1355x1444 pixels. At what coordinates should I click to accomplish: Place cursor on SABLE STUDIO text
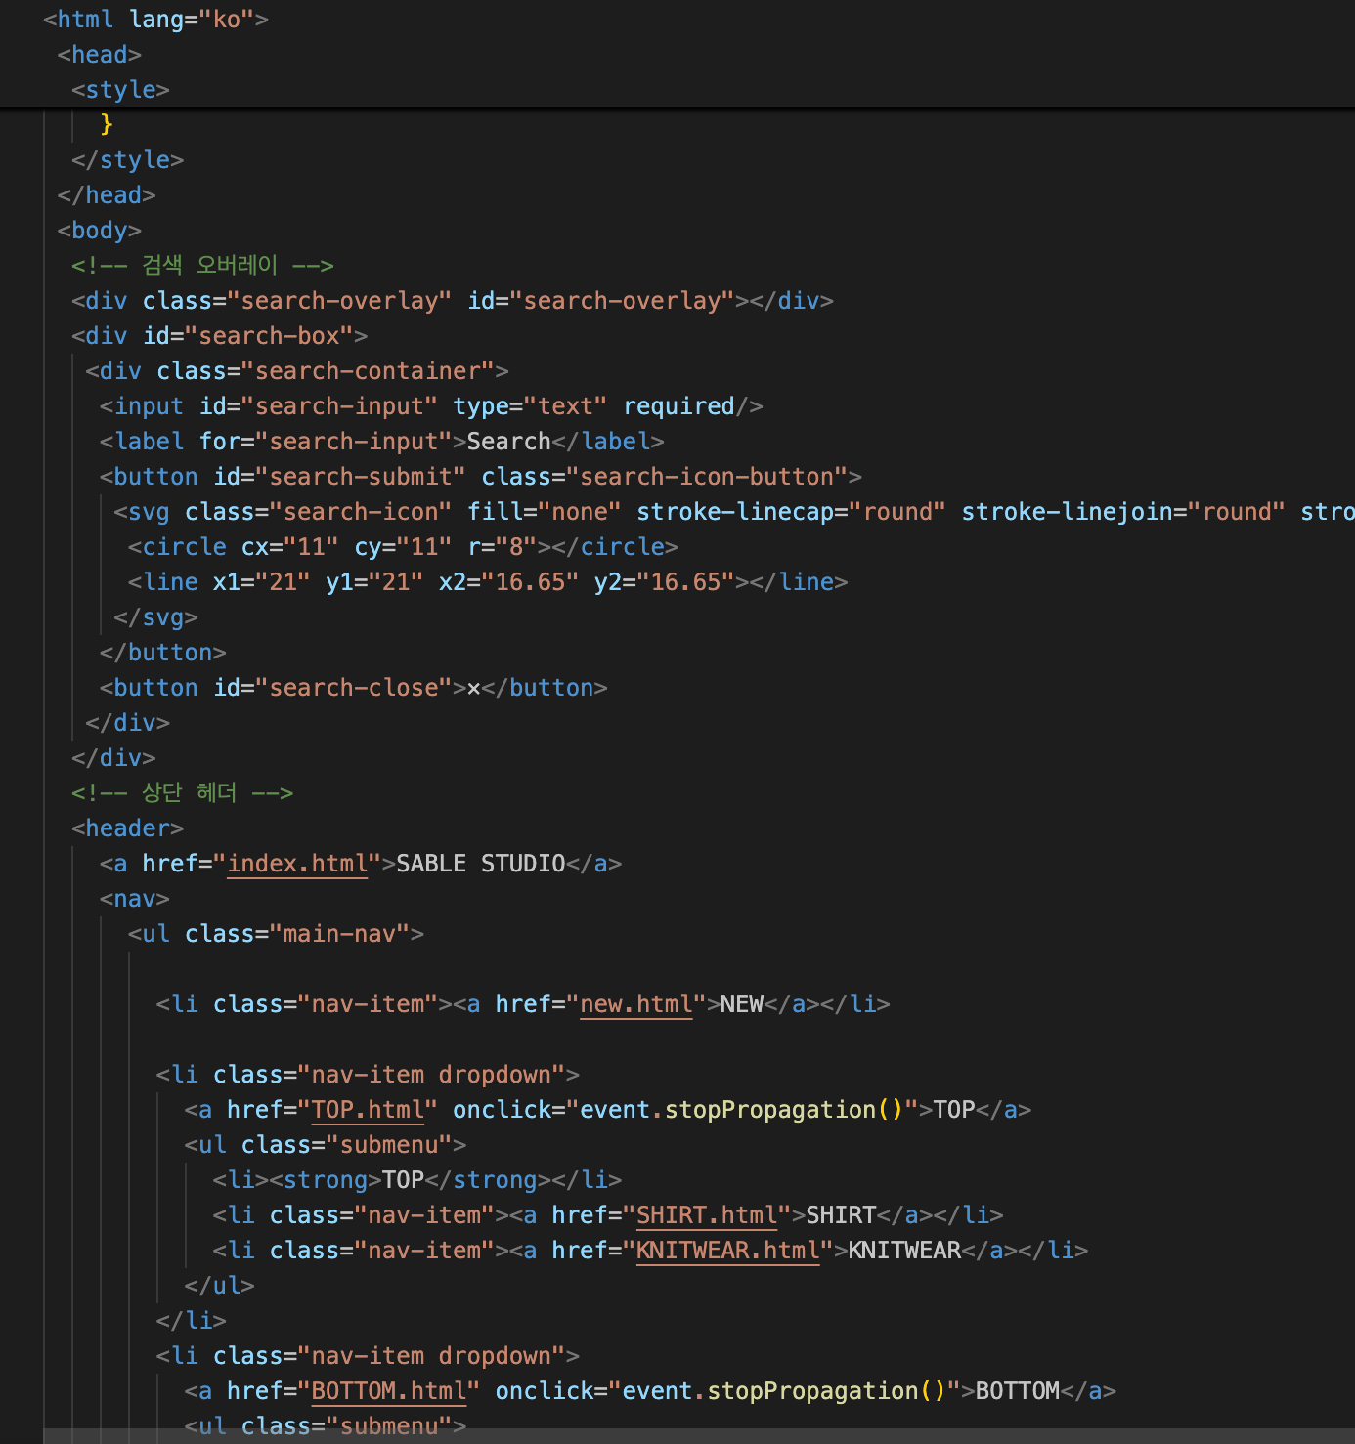pyautogui.click(x=480, y=864)
